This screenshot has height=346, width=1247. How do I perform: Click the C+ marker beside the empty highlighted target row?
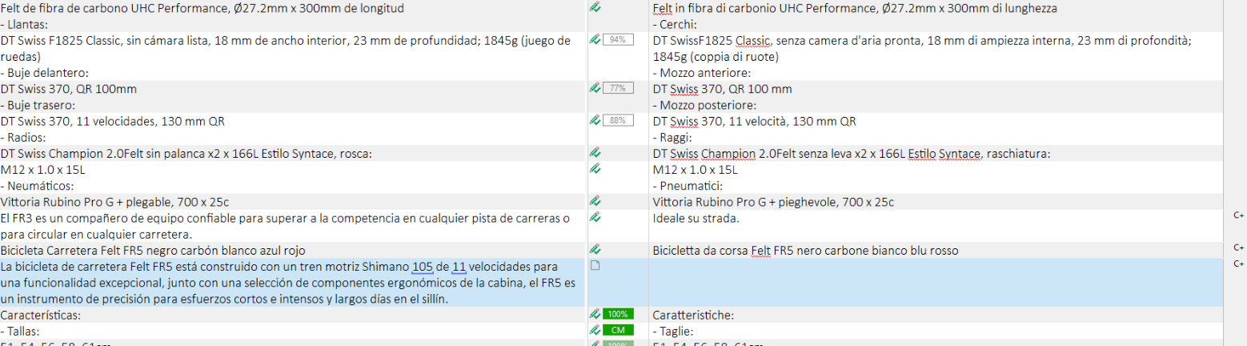(x=1238, y=264)
